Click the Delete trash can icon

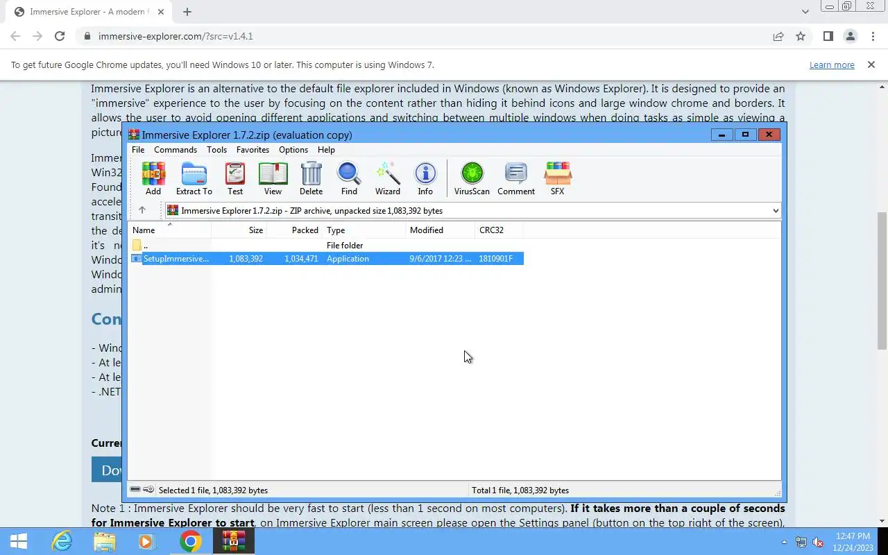[311, 178]
